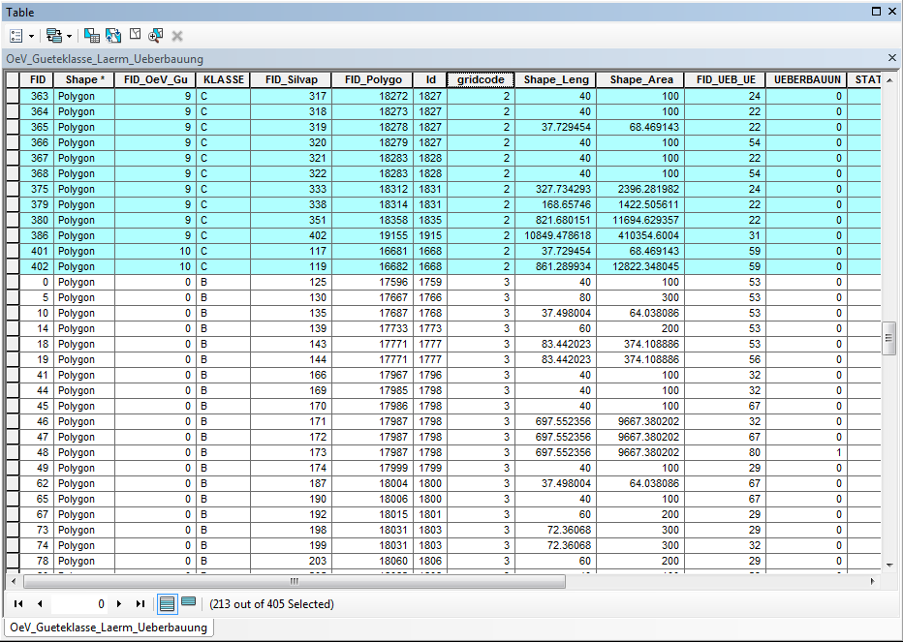This screenshot has width=903, height=643.
Task: Click Clear Selection icon
Action: [x=135, y=35]
